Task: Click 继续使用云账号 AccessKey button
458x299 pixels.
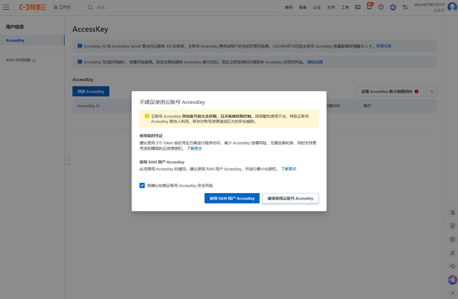Action: click(x=290, y=198)
